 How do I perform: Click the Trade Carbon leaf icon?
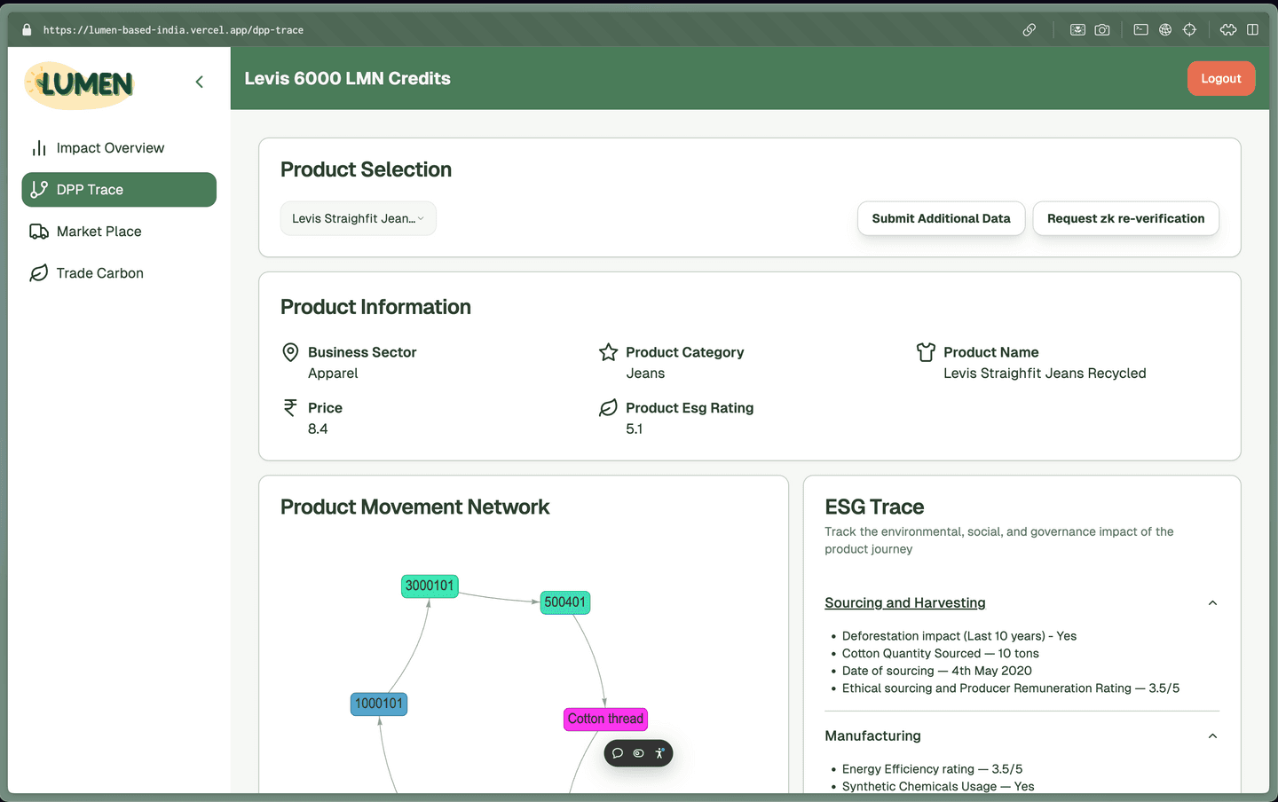(39, 273)
